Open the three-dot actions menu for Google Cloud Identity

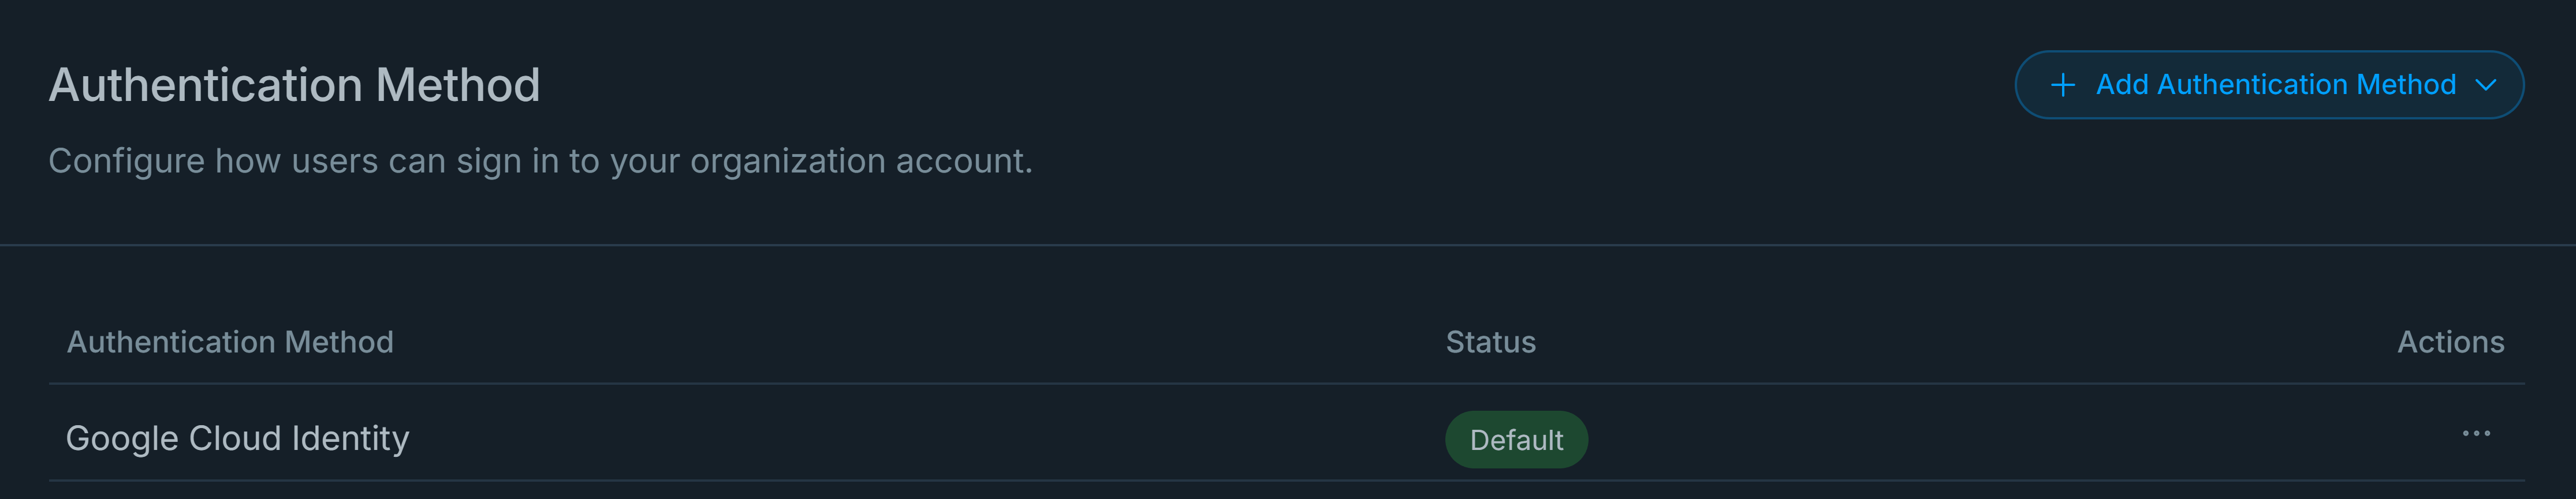coord(2475,434)
